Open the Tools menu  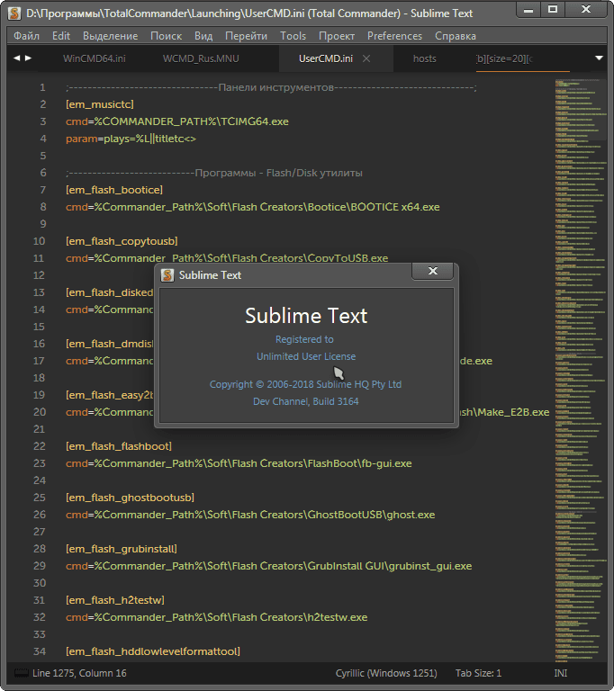pos(293,36)
